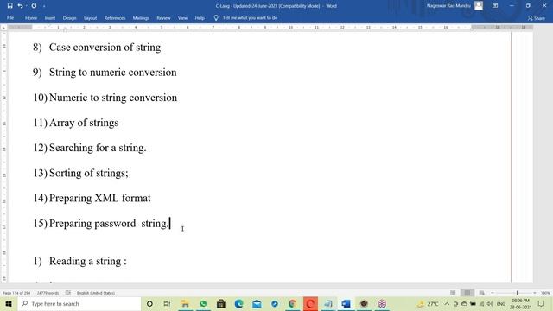The image size is (553, 311).
Task: Share the document via Share button
Action: (x=537, y=18)
